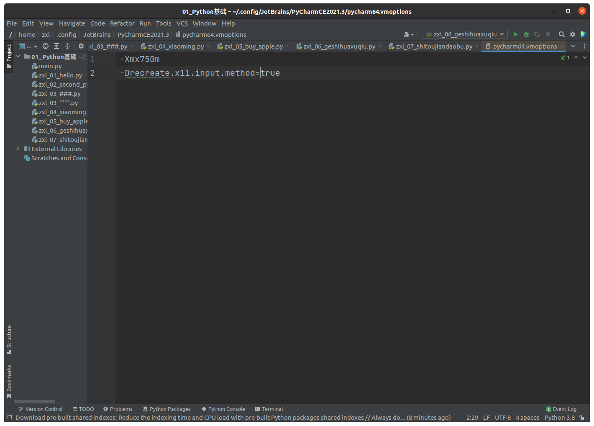The width and height of the screenshot is (594, 426).
Task: Close the zxl_04_xiaoming.py tab
Action: (x=208, y=46)
